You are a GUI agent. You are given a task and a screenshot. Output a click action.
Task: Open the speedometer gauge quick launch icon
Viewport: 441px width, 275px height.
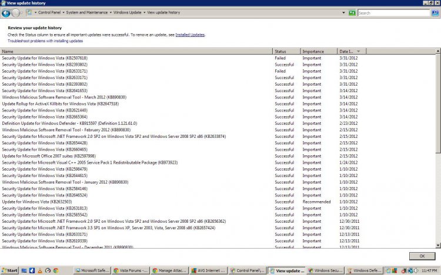point(48,270)
